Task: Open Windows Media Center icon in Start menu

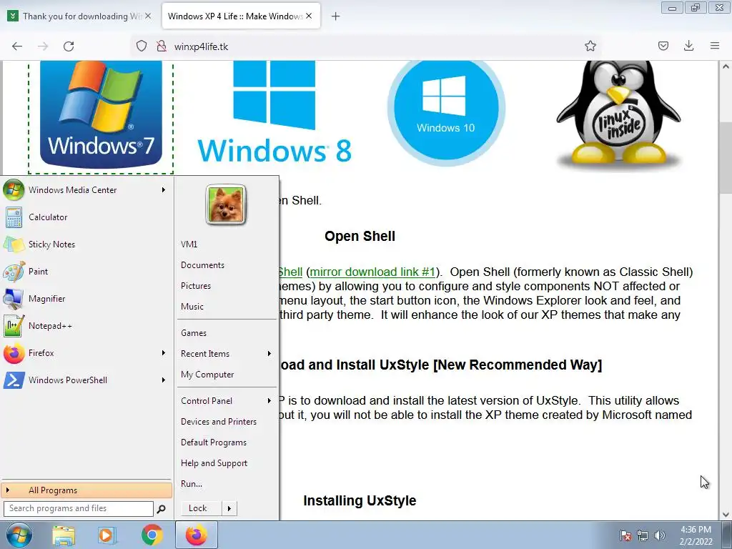Action: [x=14, y=190]
